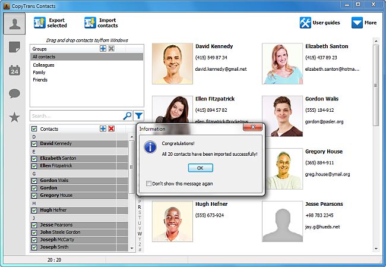Toggle the select-all Contacts checkbox
This screenshot has height=267, width=386.
(x=34, y=128)
